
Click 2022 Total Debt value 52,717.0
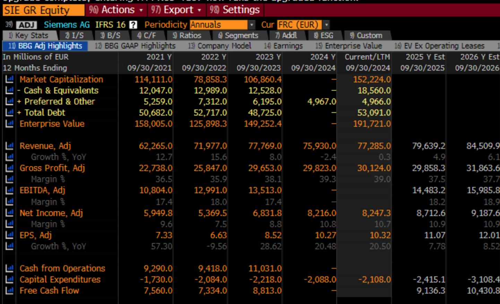tap(210, 113)
